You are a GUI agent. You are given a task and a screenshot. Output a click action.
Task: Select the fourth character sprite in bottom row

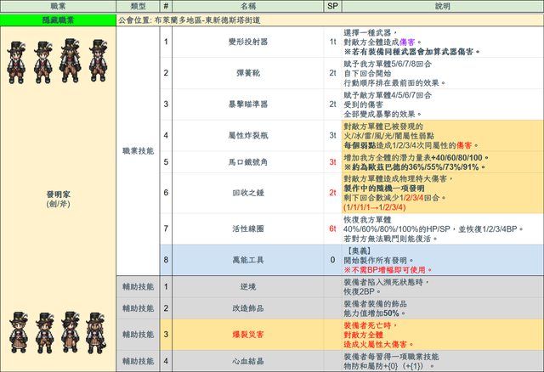tap(96, 330)
